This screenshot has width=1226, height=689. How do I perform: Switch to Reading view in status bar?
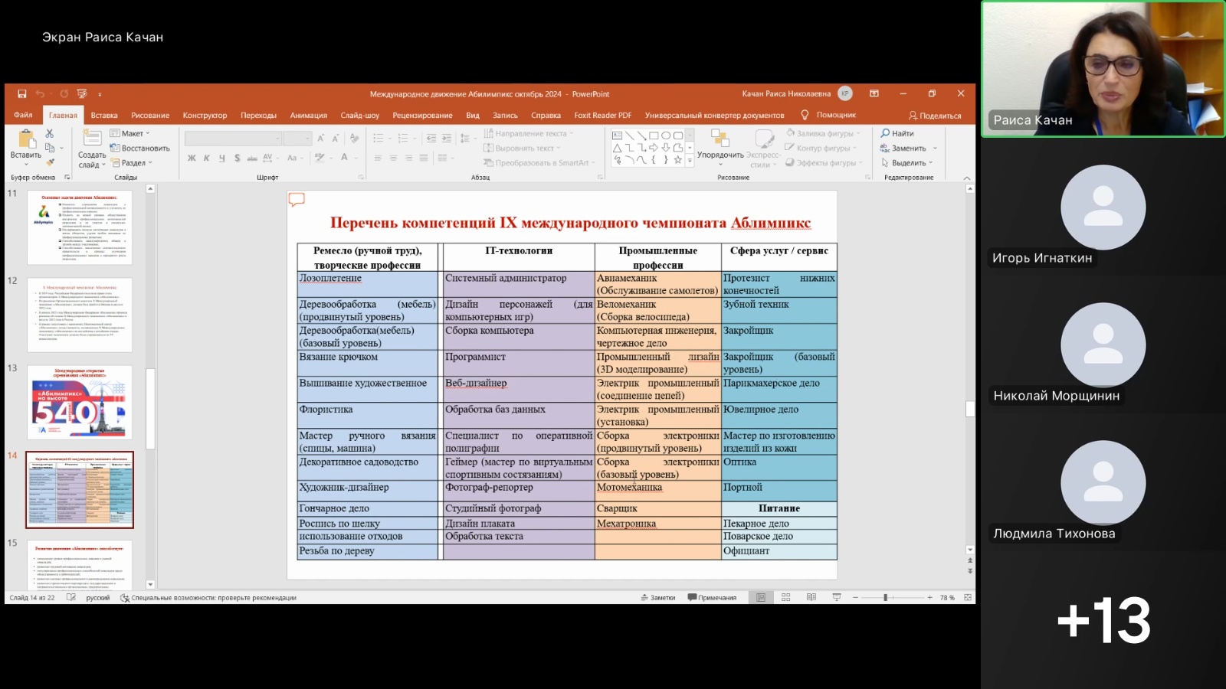pos(811,597)
